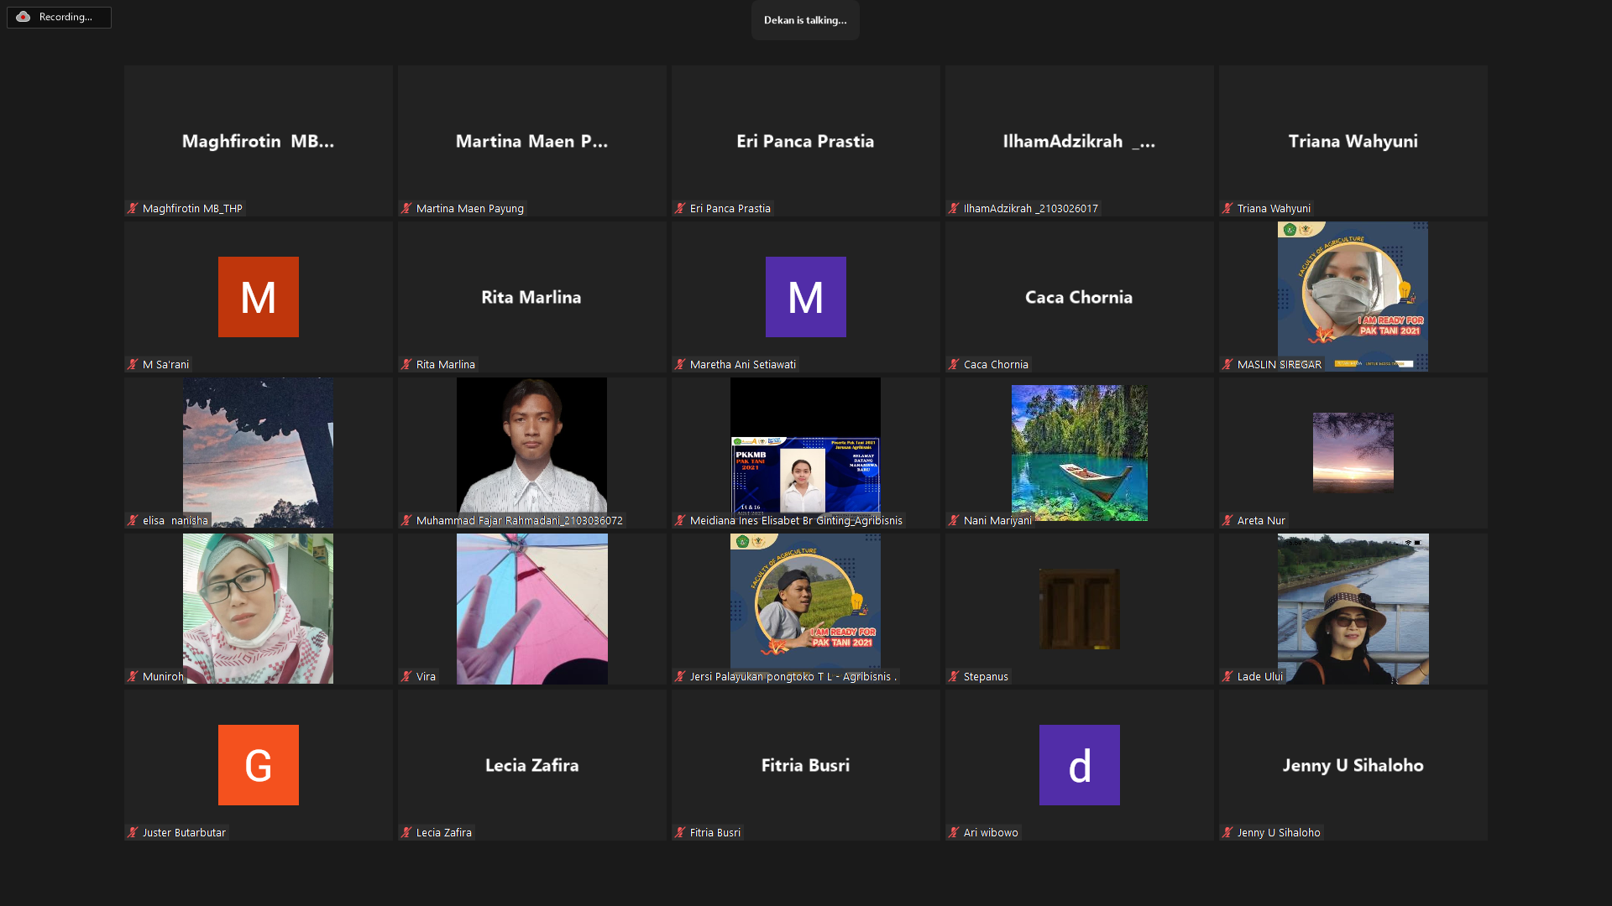Click the large 'Triana Wahyuni' tile name
This screenshot has height=906, width=1612.
pos(1353,141)
